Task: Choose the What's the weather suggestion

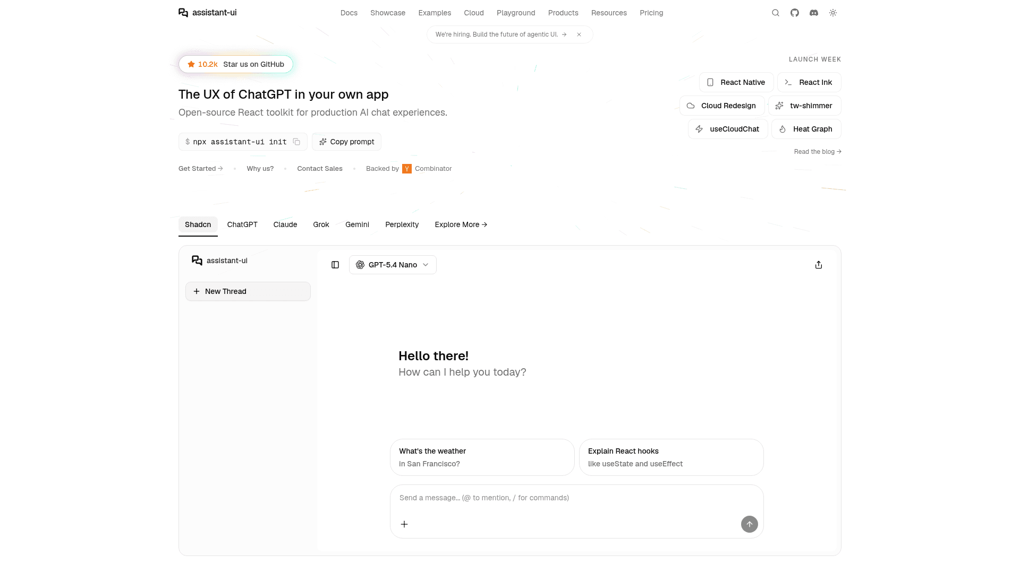Action: (x=482, y=457)
